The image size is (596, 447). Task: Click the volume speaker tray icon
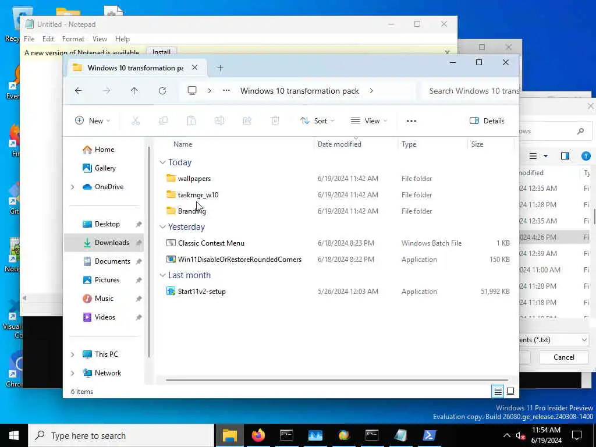tap(520, 435)
